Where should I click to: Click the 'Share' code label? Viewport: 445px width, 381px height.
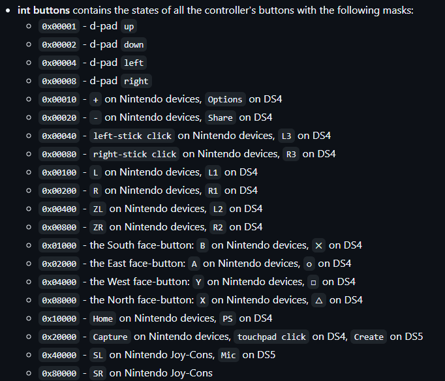[220, 117]
